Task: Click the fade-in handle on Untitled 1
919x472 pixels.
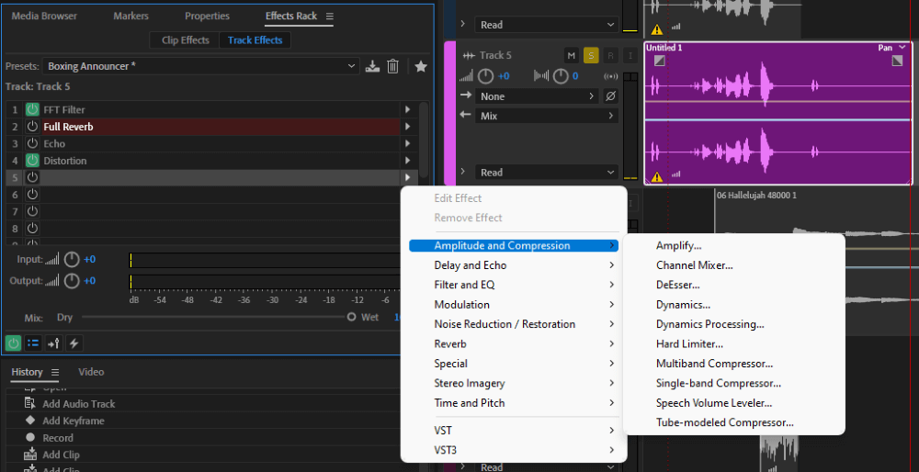Action: pos(659,61)
